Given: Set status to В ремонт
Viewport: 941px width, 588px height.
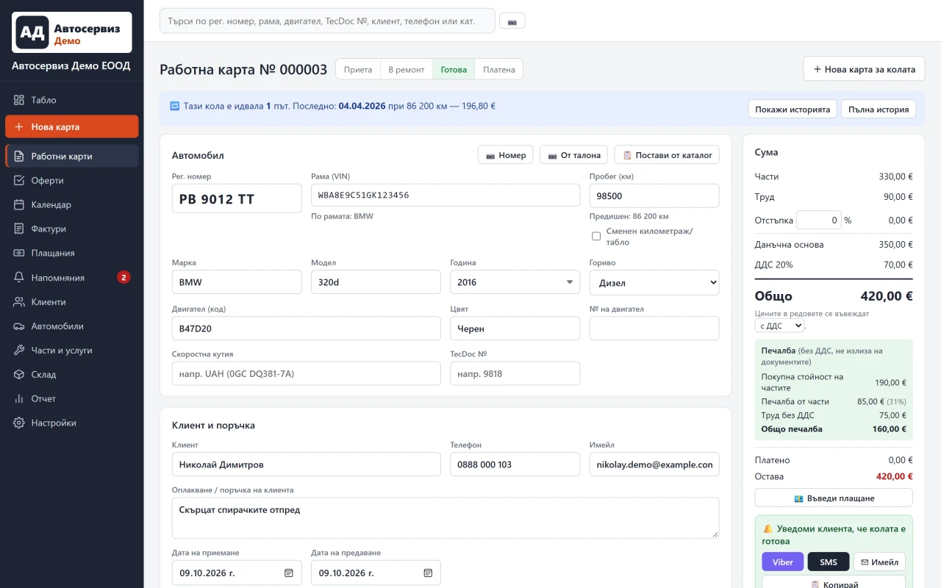Looking at the screenshot, I should click(x=407, y=69).
